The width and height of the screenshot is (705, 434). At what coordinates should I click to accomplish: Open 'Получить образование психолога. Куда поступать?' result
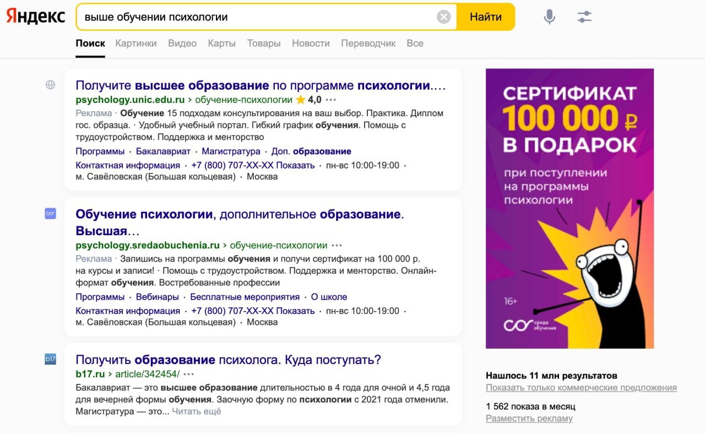(228, 360)
